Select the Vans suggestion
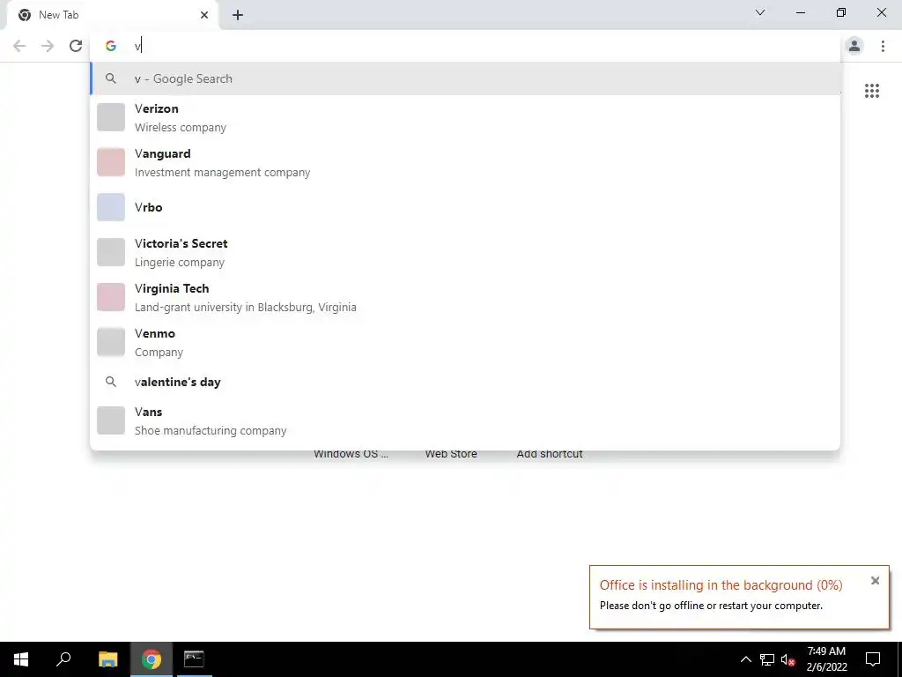902x677 pixels. coord(465,420)
